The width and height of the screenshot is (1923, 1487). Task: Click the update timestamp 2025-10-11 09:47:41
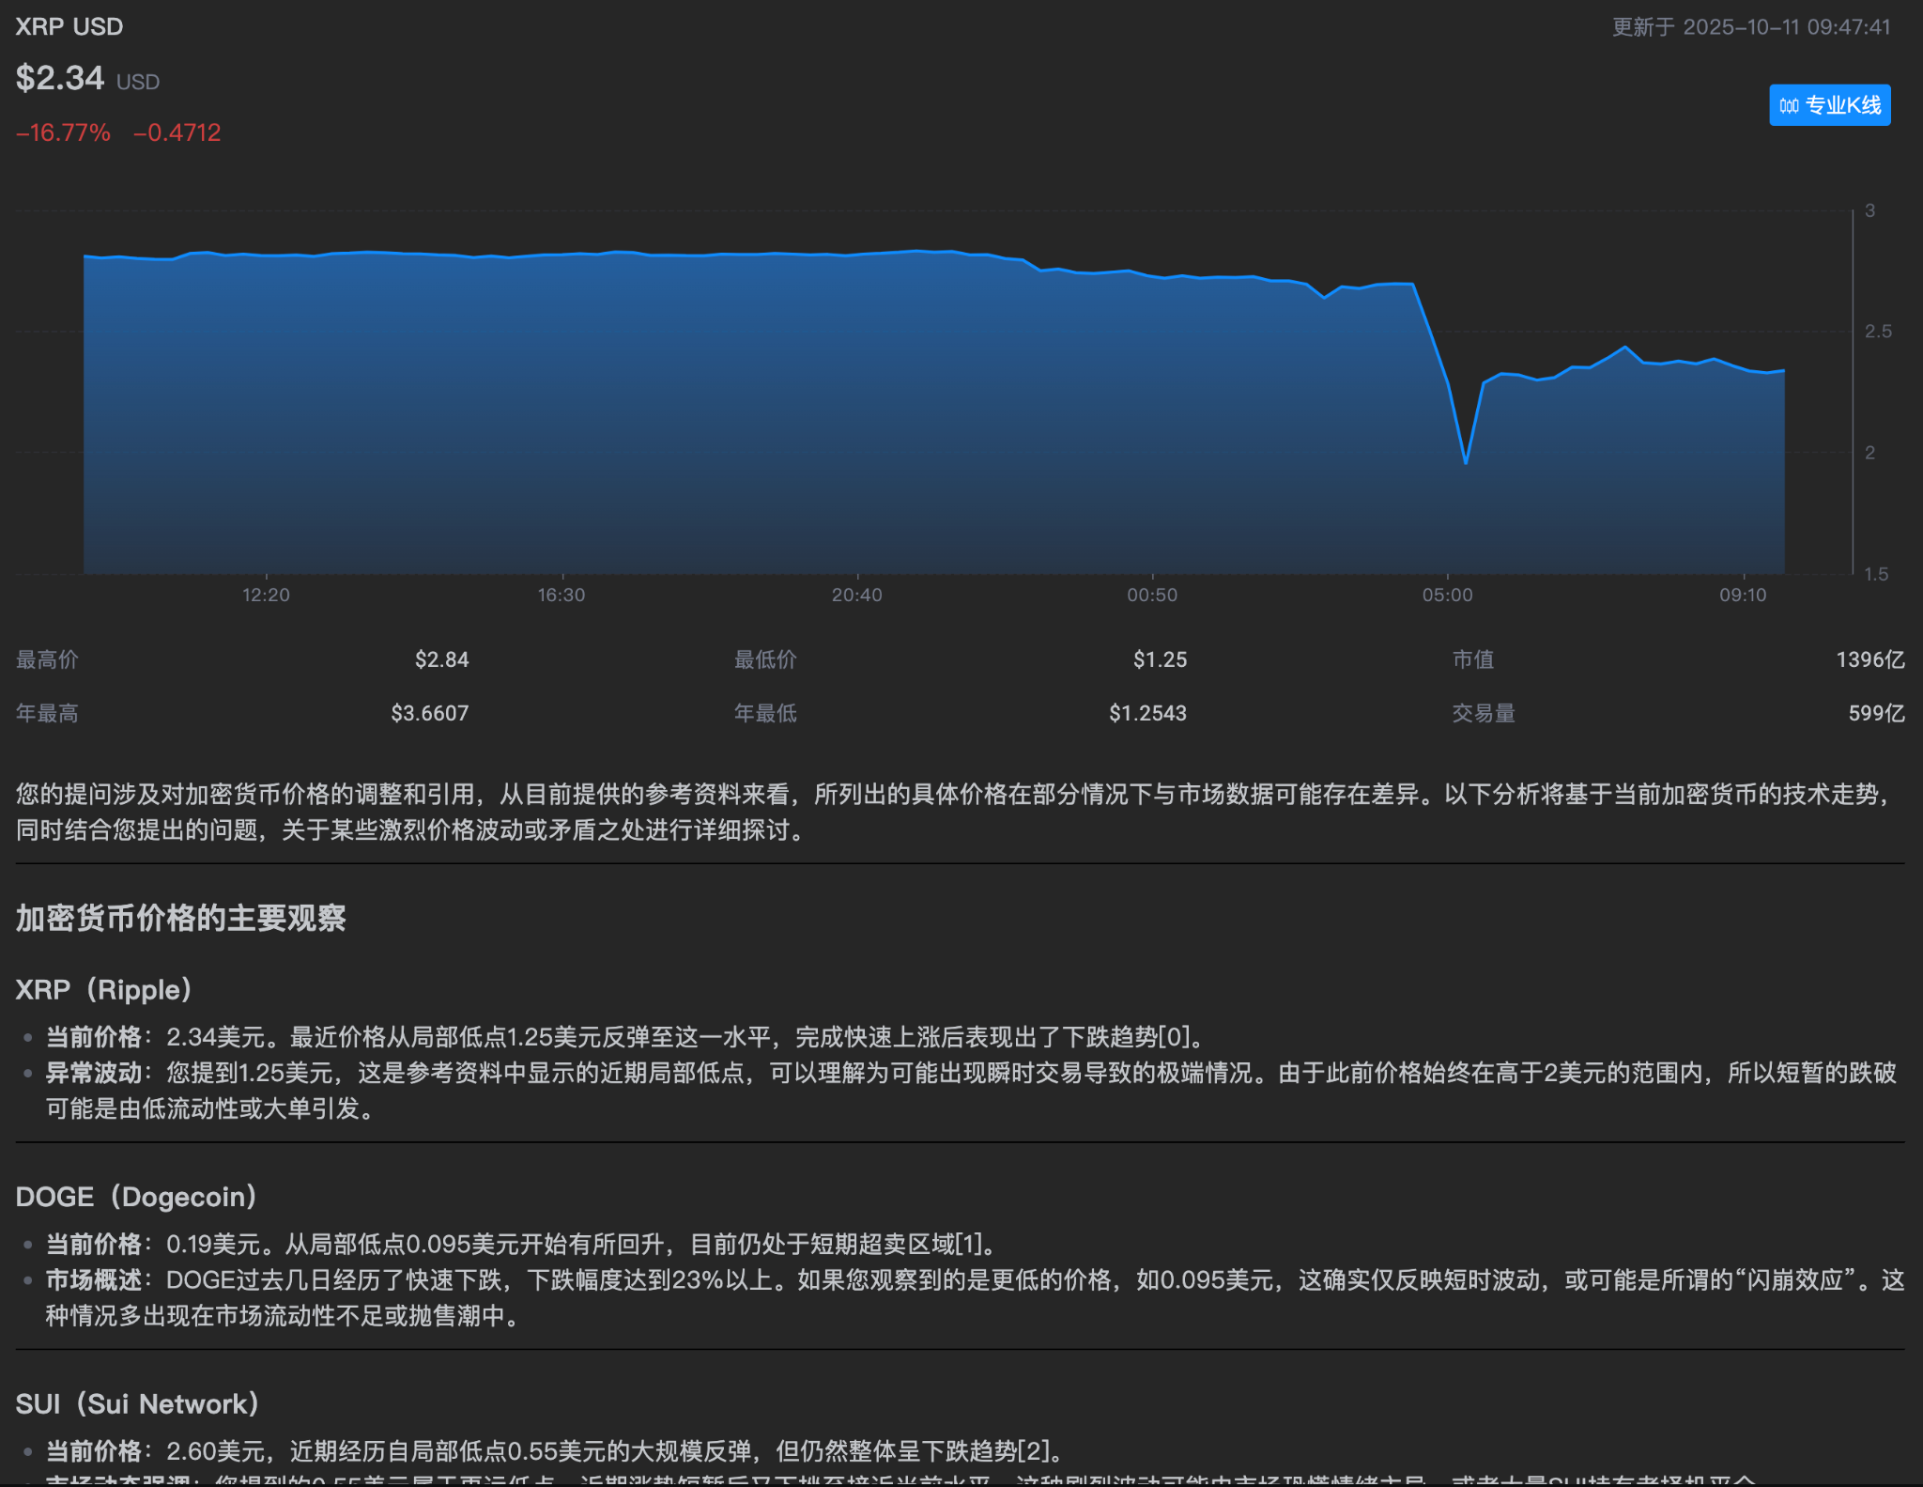pos(1786,27)
